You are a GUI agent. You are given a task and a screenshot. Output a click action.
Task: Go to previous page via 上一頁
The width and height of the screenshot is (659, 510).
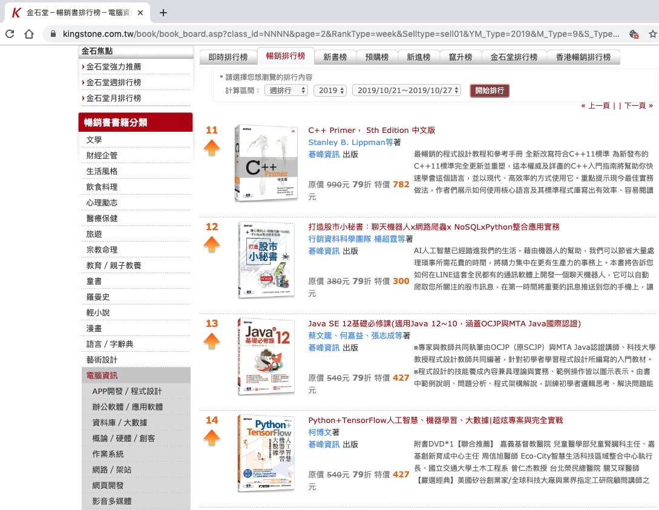[595, 106]
